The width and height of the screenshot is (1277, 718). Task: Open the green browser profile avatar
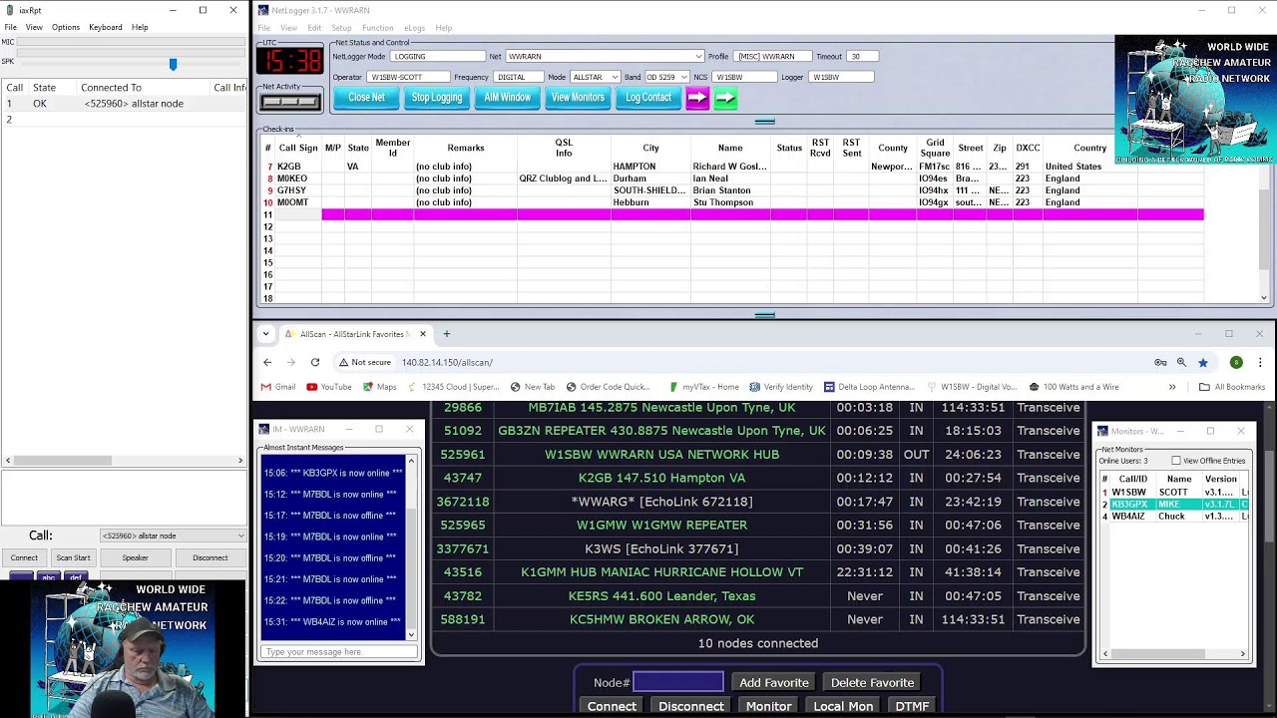1236,362
